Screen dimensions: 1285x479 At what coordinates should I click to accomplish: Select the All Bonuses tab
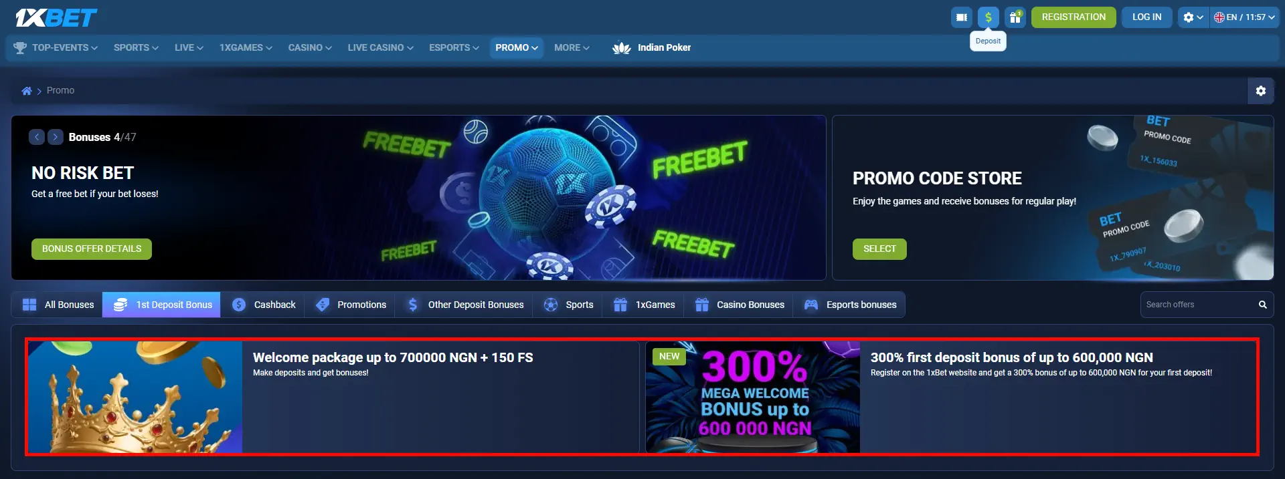click(x=58, y=305)
